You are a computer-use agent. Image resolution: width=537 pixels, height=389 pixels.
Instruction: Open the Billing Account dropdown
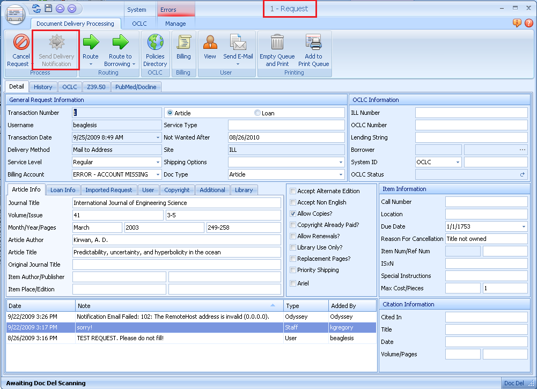tap(158, 174)
